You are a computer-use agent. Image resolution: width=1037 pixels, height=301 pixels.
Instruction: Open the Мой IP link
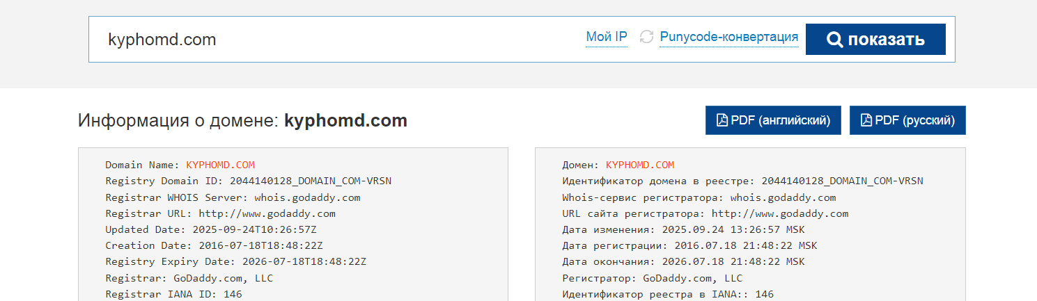pos(607,38)
